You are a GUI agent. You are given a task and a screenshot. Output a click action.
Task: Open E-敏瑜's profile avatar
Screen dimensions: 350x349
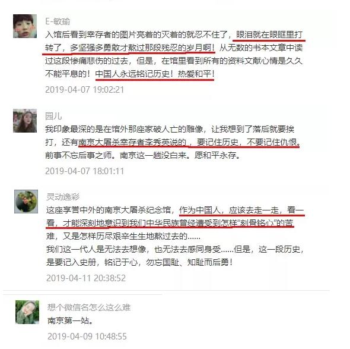[x=25, y=26]
